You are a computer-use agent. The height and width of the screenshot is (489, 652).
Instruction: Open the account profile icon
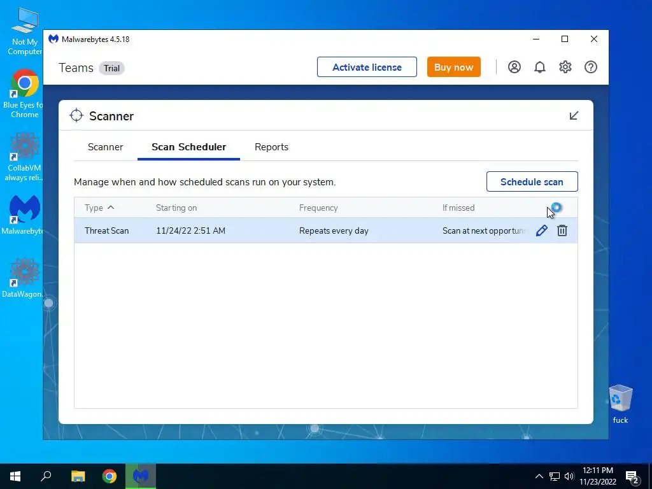coord(514,67)
